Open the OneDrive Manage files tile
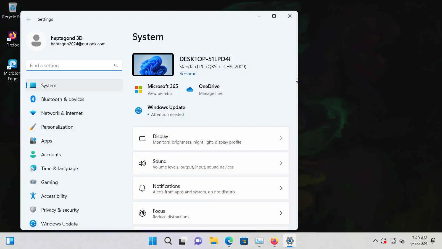The height and width of the screenshot is (249, 442). coord(205,90)
